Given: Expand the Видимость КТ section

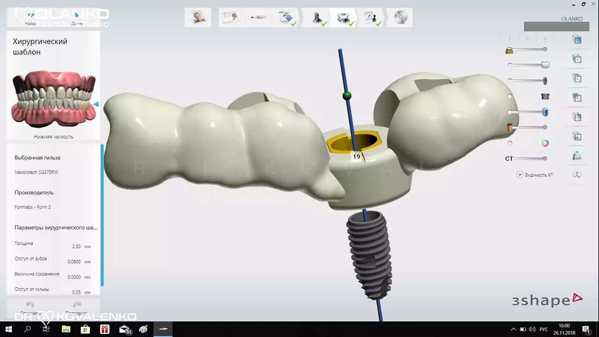Looking at the screenshot, I should 520,175.
